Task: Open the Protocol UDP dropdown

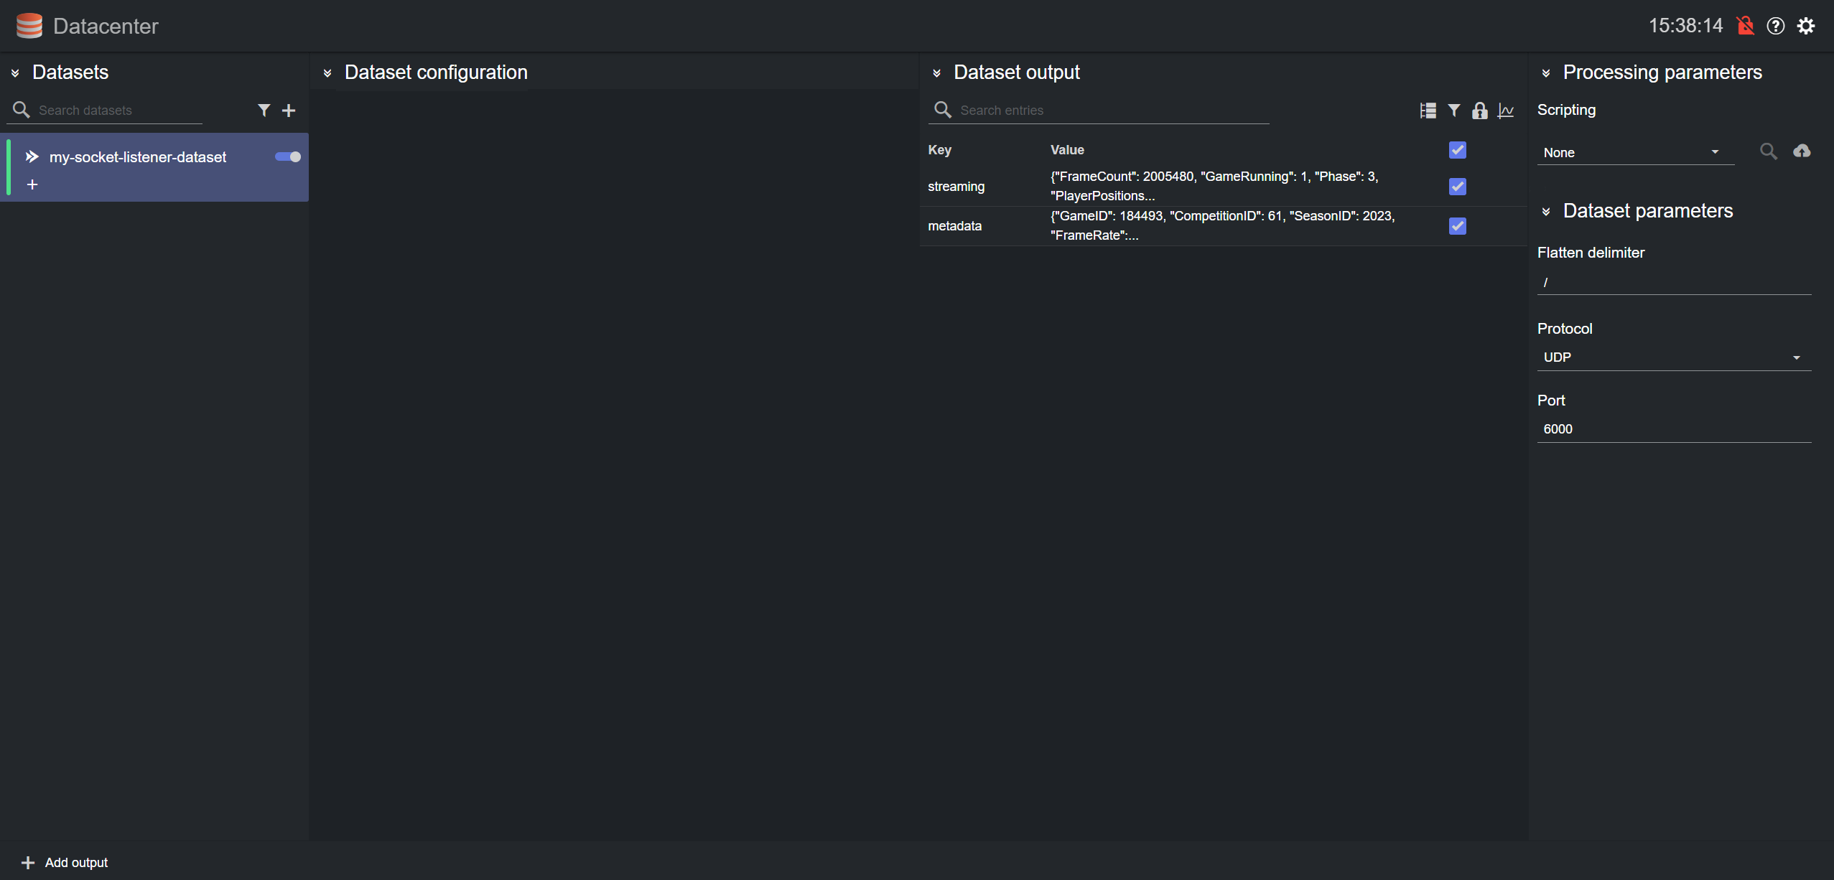Action: point(1672,357)
